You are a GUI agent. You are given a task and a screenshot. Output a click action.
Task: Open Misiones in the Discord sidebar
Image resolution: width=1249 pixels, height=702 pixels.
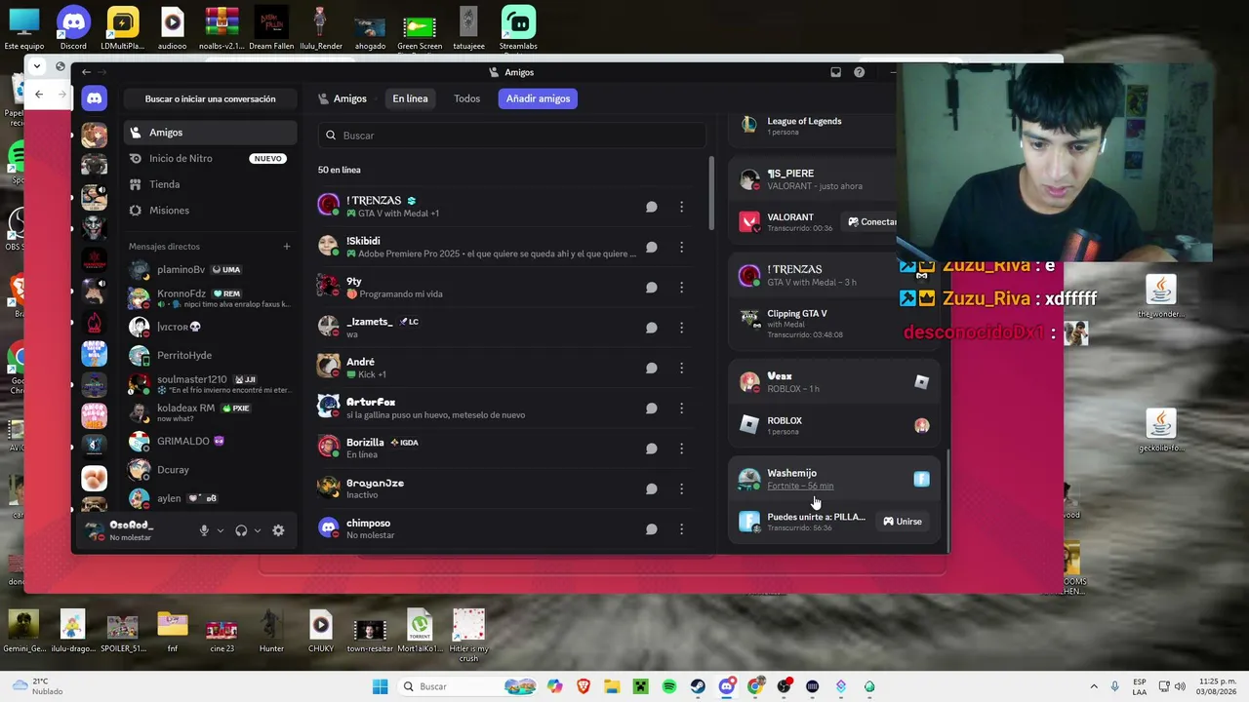pos(210,211)
